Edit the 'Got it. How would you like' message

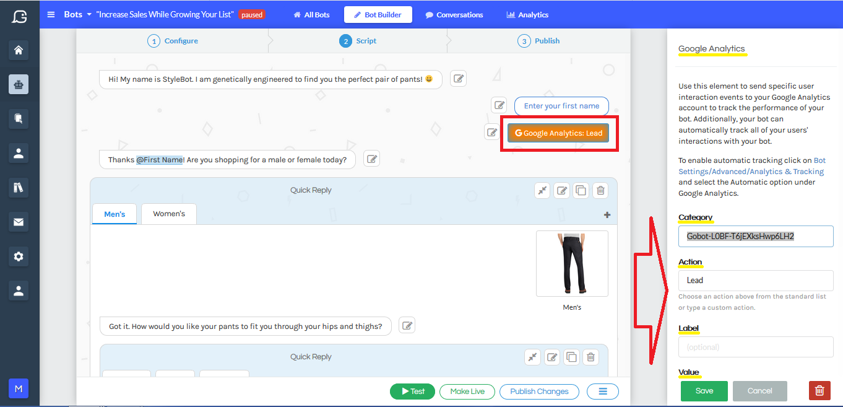(x=407, y=325)
